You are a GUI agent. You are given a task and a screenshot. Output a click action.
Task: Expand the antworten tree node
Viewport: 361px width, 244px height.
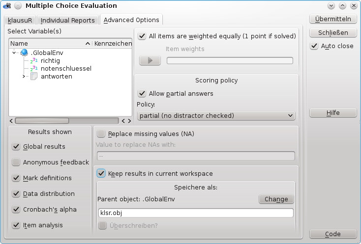tap(24, 76)
